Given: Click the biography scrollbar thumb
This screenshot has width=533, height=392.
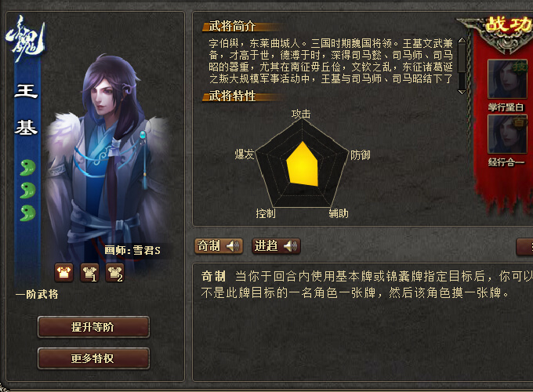Looking at the screenshot, I should [x=462, y=58].
